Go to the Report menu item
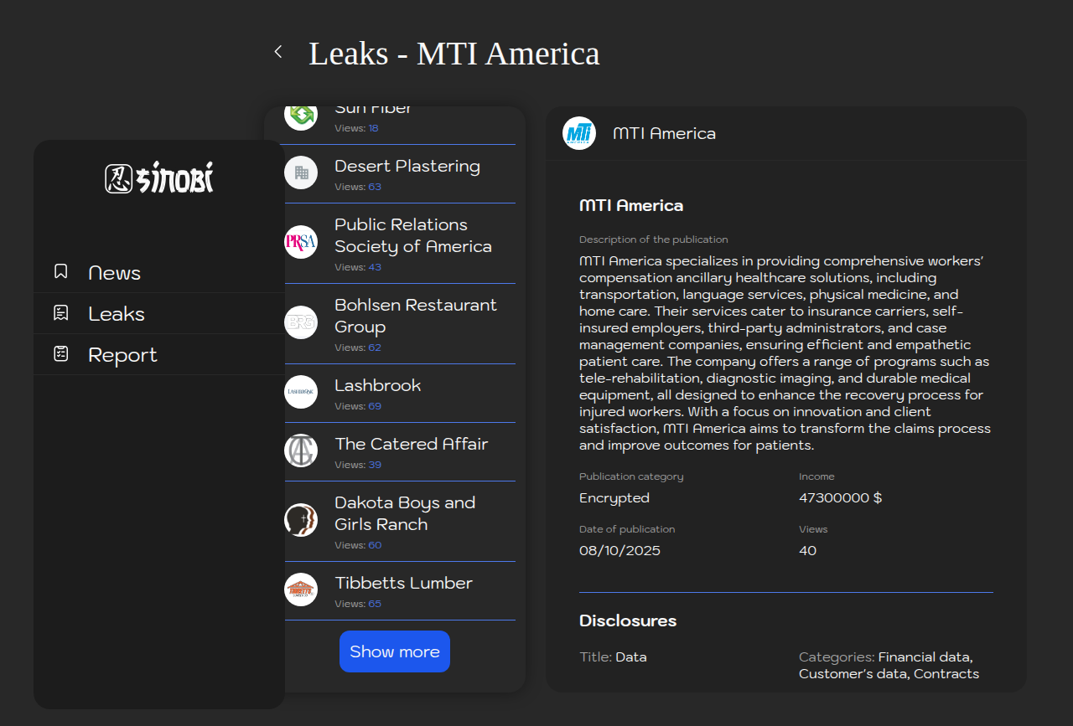 coord(122,355)
